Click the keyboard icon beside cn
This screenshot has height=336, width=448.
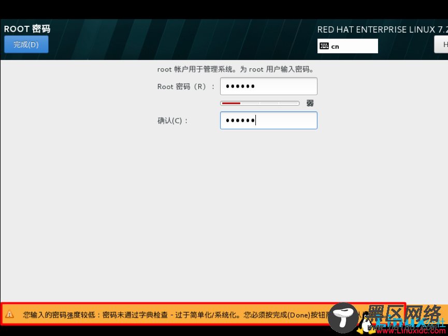tap(324, 46)
